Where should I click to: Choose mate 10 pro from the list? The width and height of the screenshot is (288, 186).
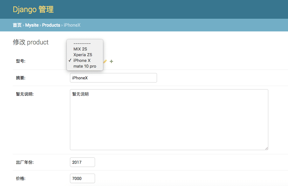coord(85,66)
